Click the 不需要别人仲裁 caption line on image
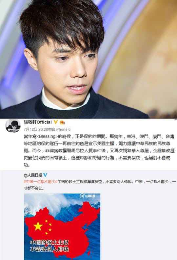This screenshot has height=260, width=177. (49, 249)
